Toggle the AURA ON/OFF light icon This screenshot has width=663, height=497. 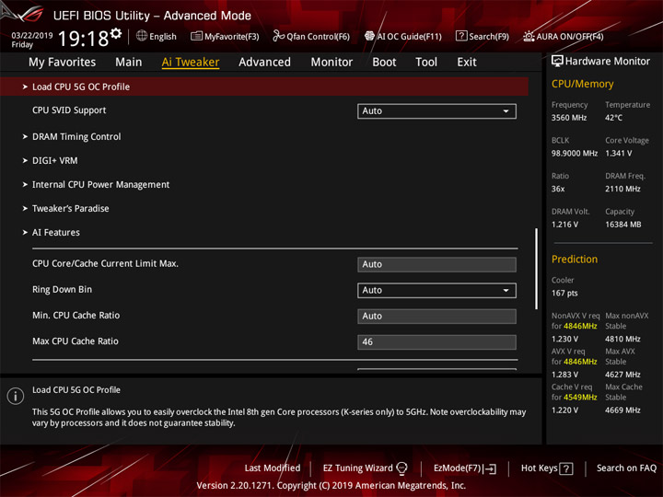(529, 36)
